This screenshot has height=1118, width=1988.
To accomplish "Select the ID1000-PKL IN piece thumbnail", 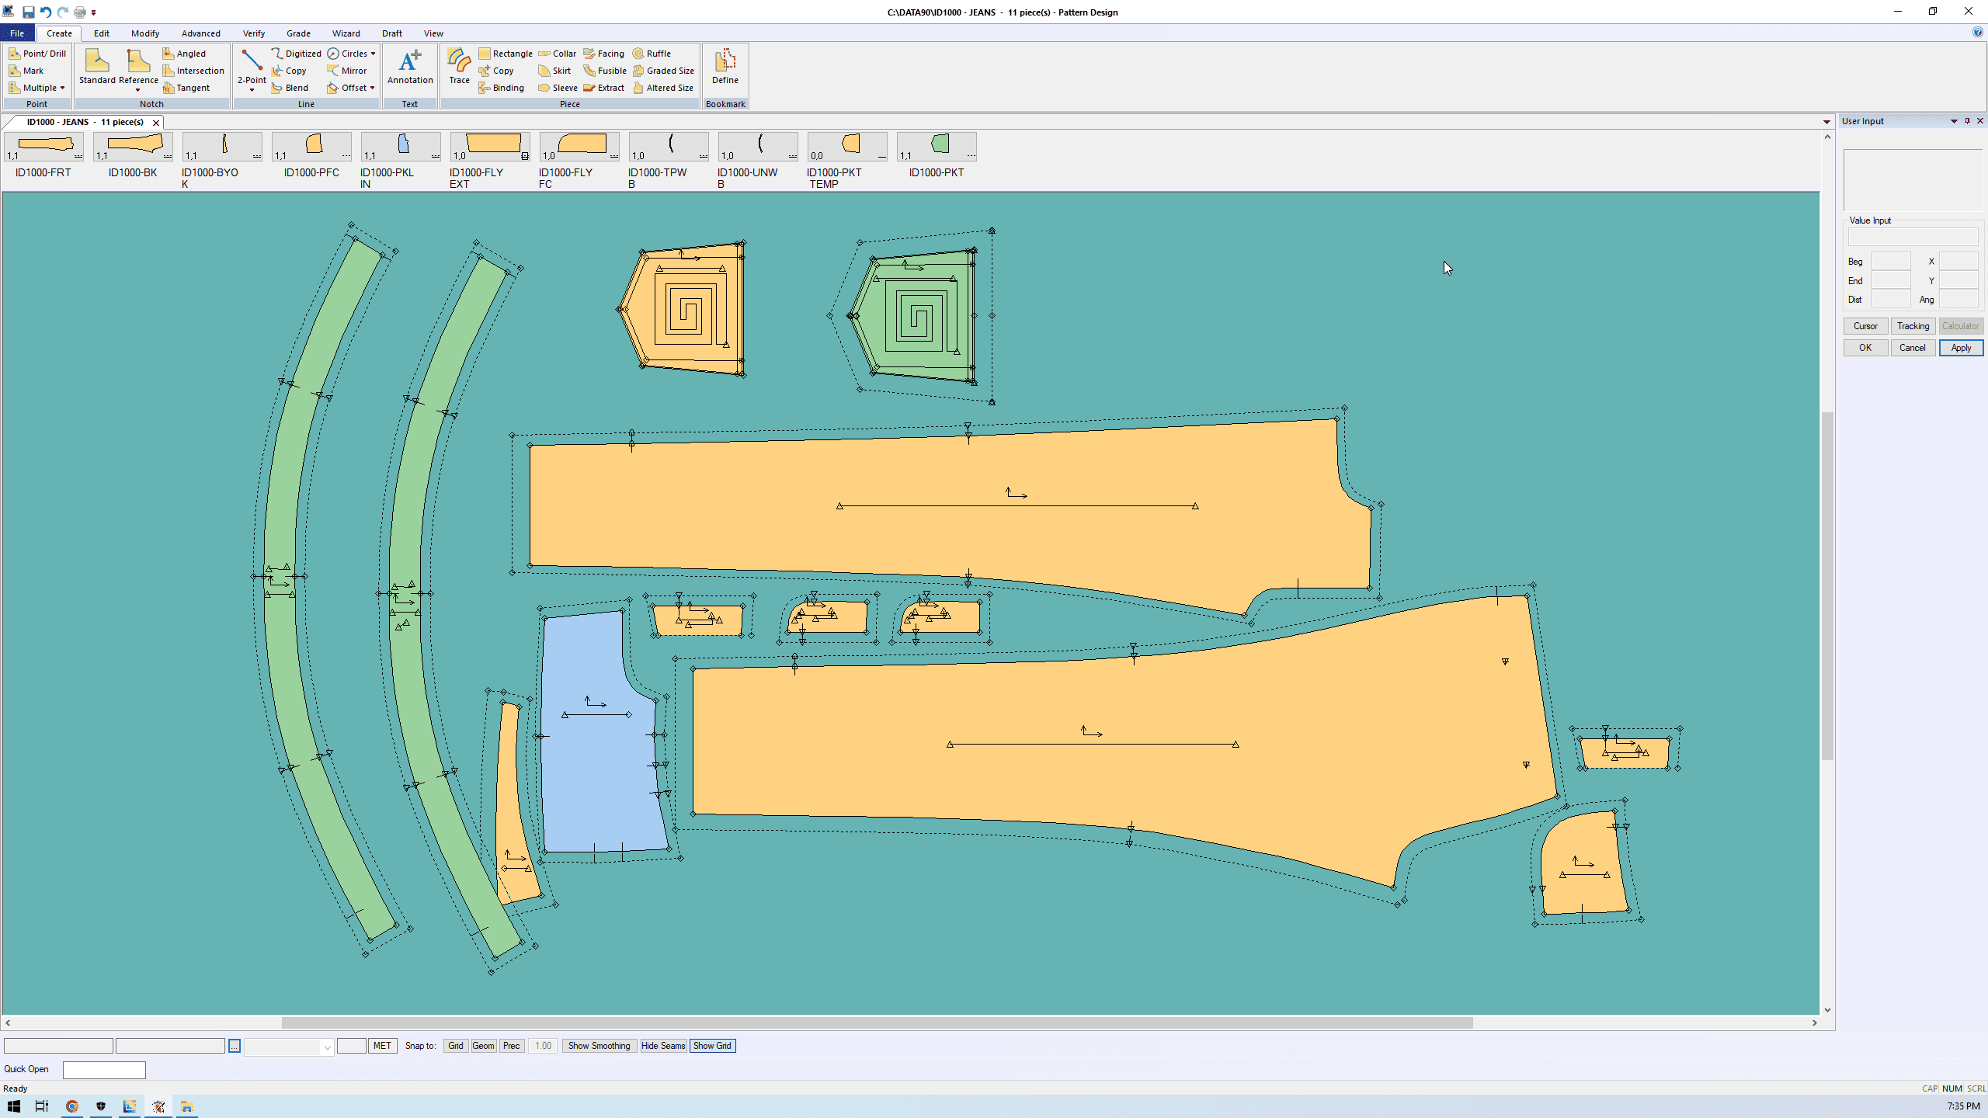I will [400, 146].
